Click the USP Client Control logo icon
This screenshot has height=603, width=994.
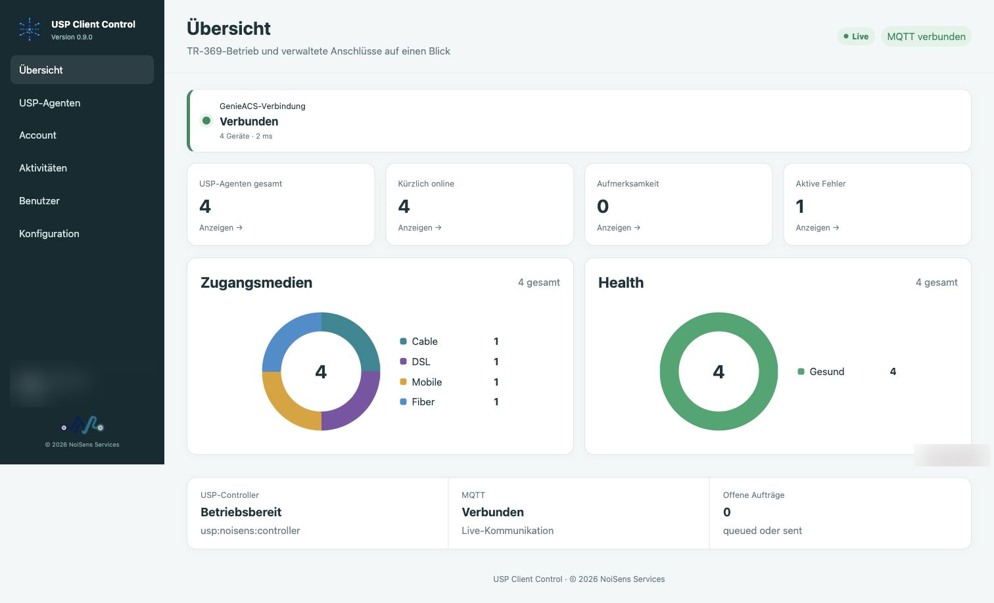[x=30, y=30]
